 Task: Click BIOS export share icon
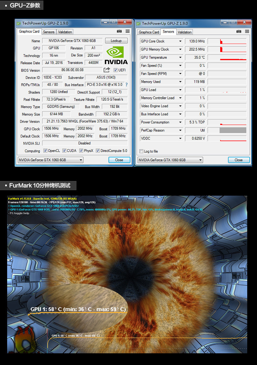[x=107, y=70]
